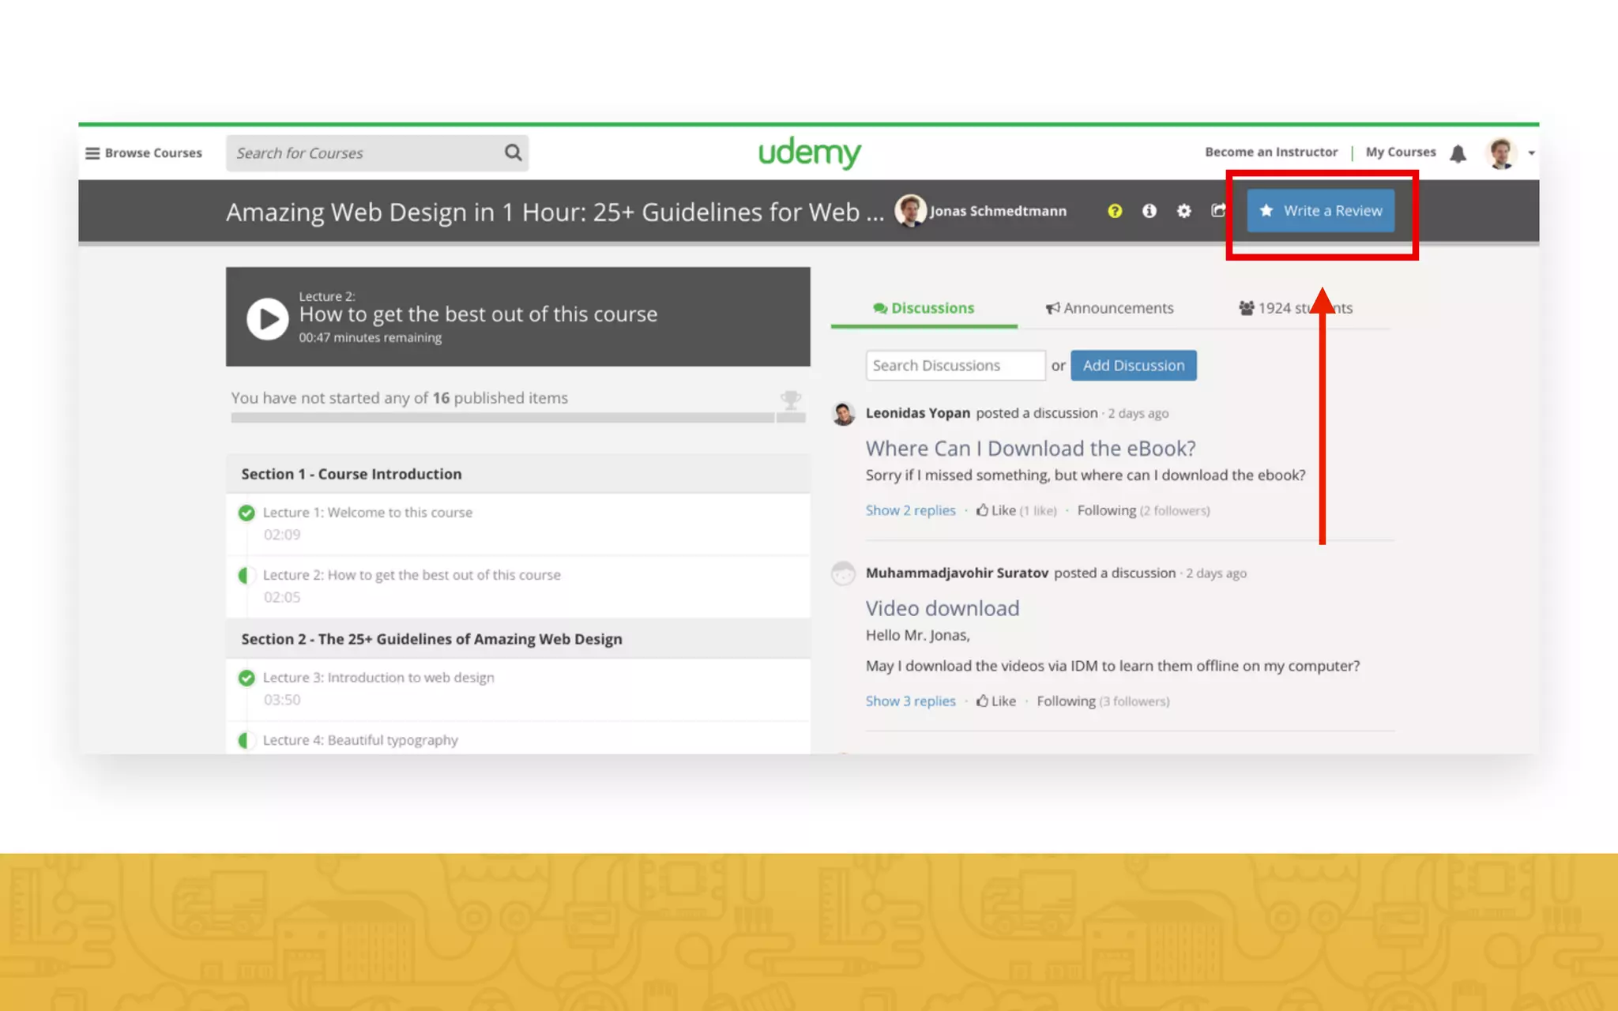This screenshot has height=1011, width=1618.
Task: Switch to the Announcements tab
Action: tap(1109, 308)
